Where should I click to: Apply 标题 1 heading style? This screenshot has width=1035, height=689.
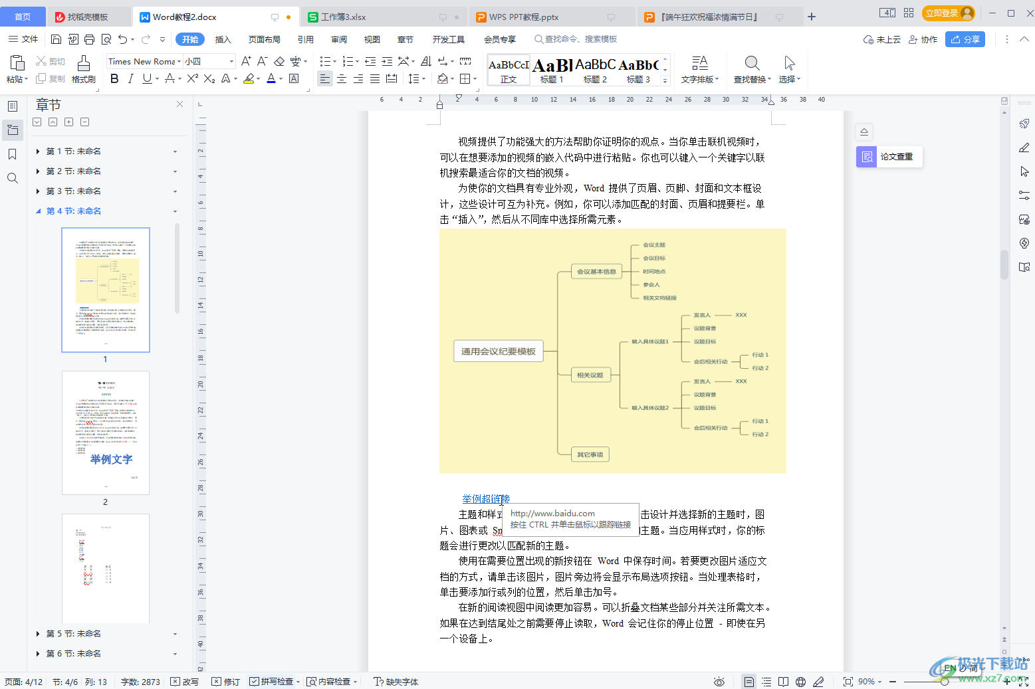coord(552,70)
